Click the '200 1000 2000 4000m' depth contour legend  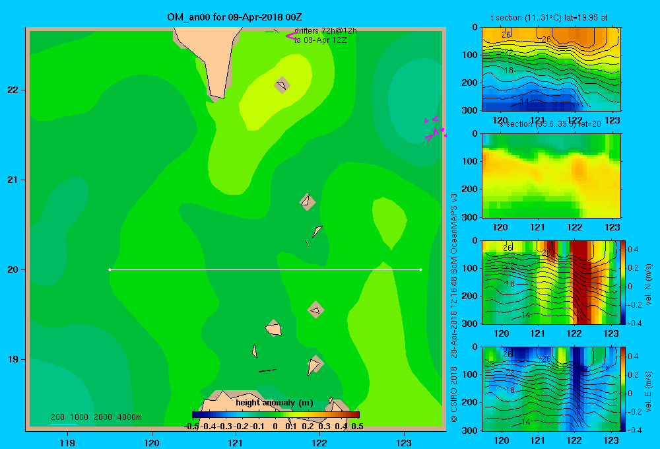(x=96, y=417)
